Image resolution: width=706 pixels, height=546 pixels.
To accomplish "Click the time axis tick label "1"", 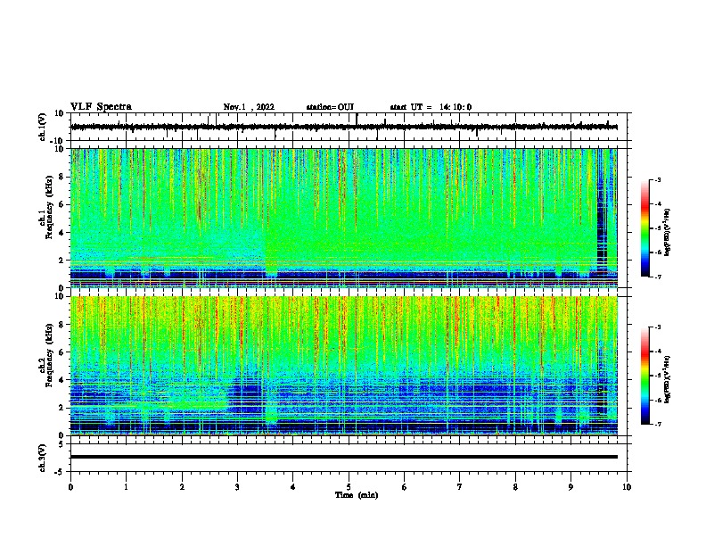I will point(126,487).
